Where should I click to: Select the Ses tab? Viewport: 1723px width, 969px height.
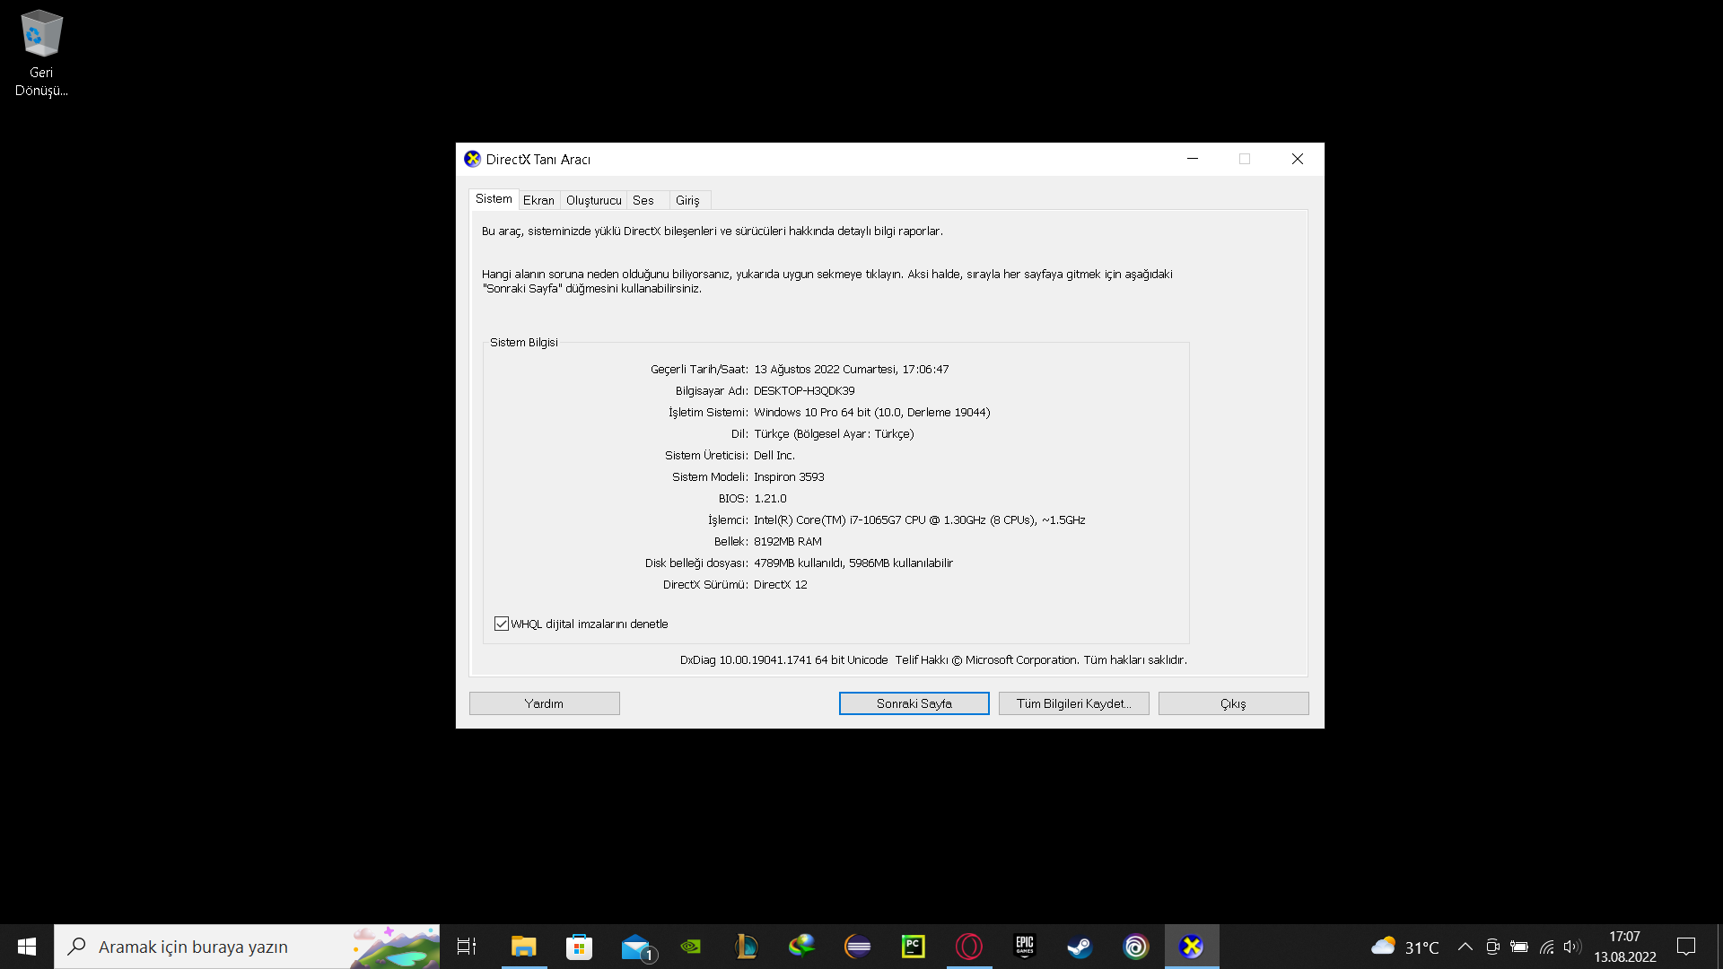643,200
